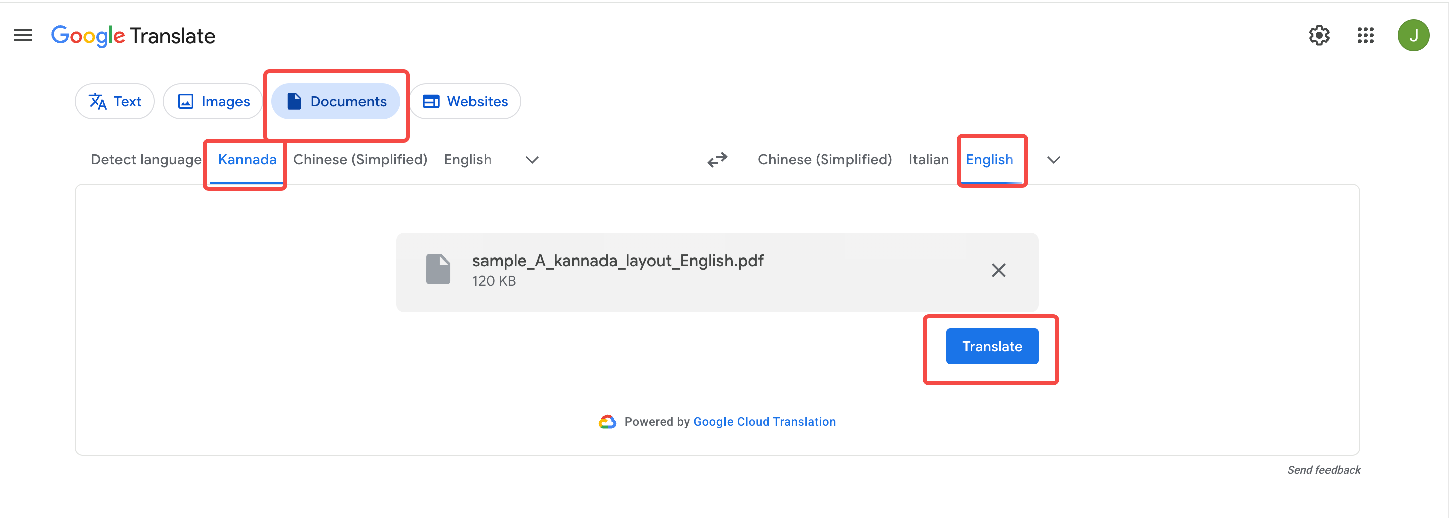1449x518 pixels.
Task: Open the account avatar J
Action: click(x=1413, y=36)
